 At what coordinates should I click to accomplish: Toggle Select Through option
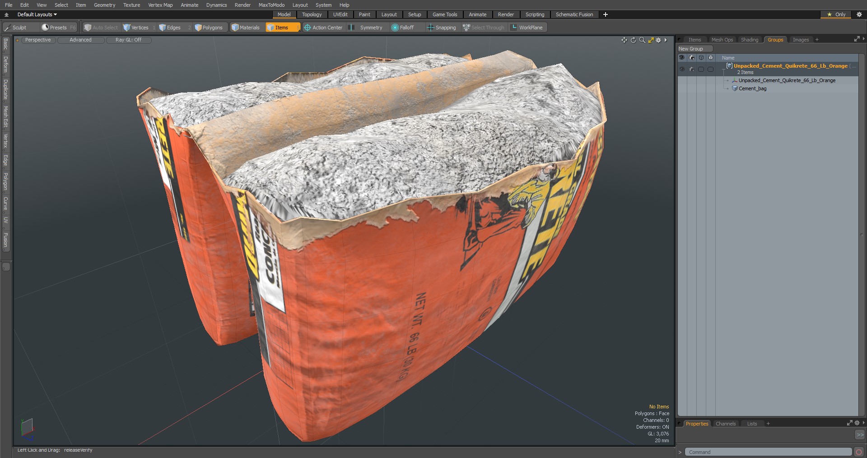[x=484, y=28]
